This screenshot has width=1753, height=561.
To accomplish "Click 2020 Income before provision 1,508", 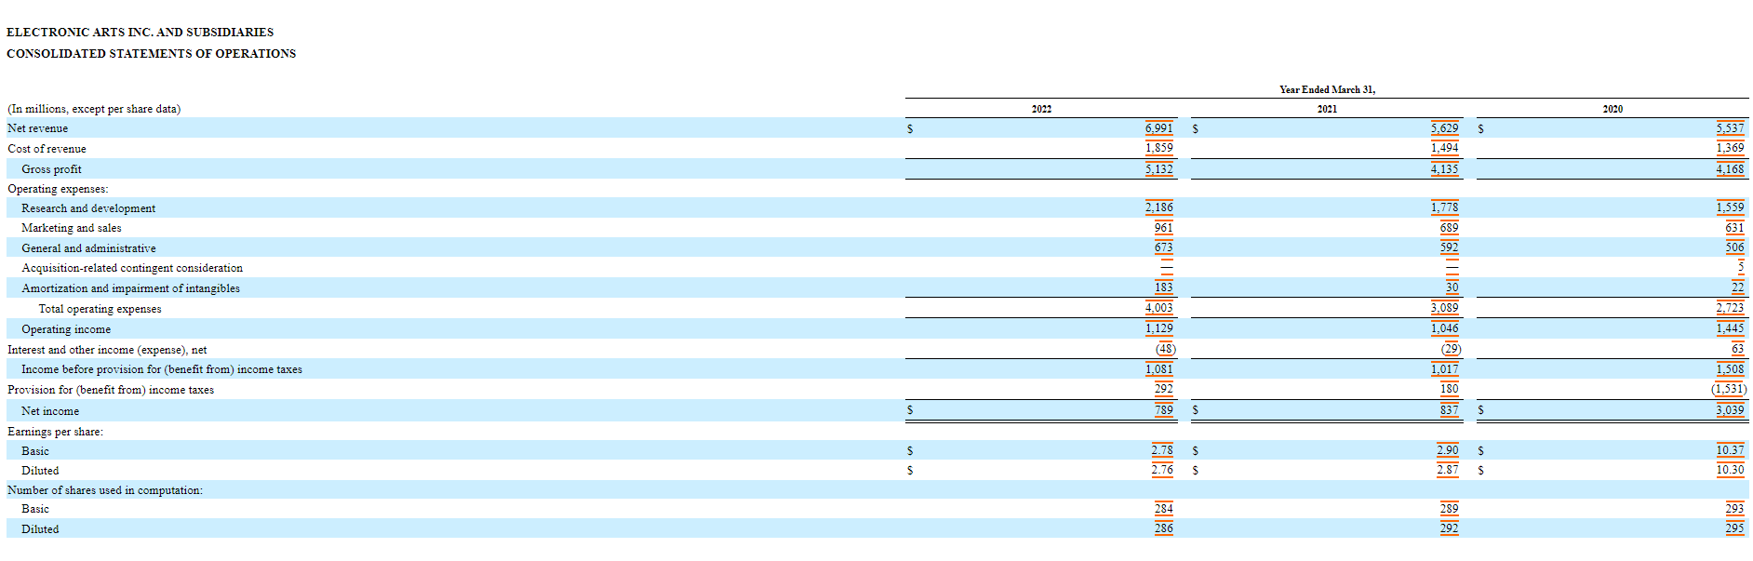I will [x=1730, y=369].
